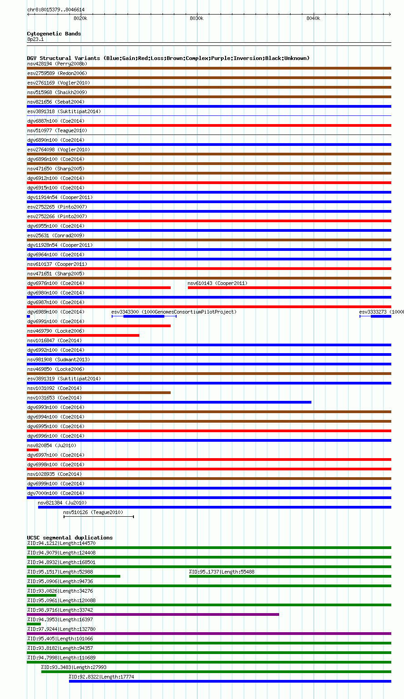Click the green bar under %ID:95.1517|Length:52988
404x699 pixels.
tap(74, 576)
